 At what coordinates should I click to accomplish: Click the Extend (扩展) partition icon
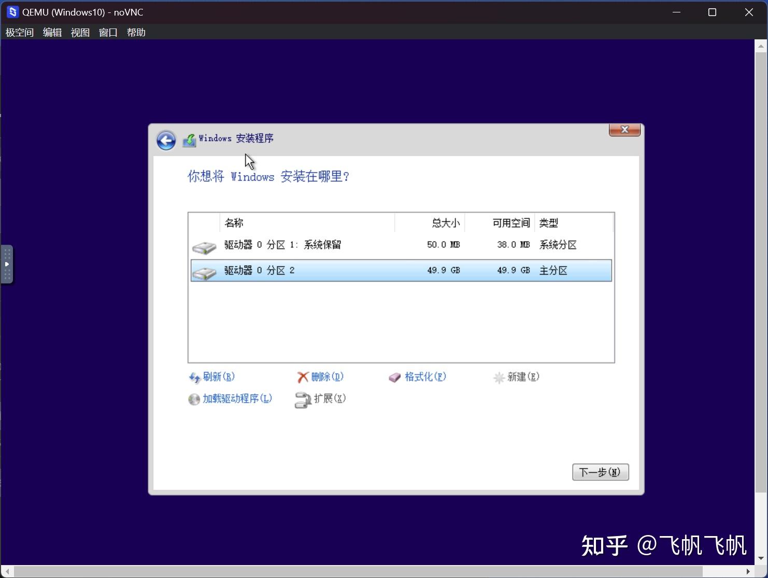tap(303, 399)
